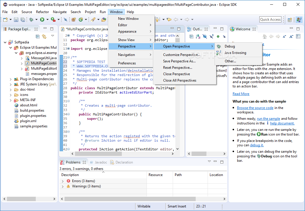This screenshot has height=211, width=305.
Task: Click the Customize page icon in Welcome view
Action: pos(298,36)
